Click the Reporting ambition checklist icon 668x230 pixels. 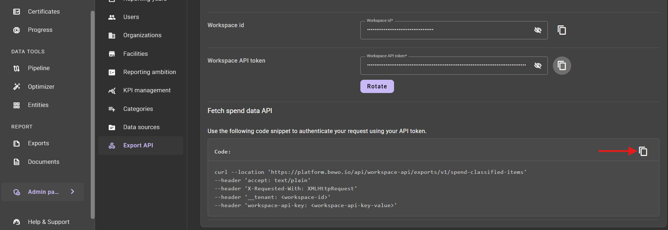coord(112,72)
